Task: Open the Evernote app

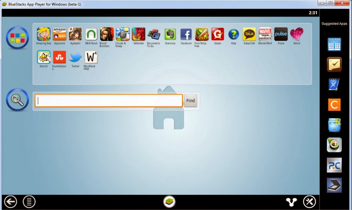Action: [x=170, y=34]
